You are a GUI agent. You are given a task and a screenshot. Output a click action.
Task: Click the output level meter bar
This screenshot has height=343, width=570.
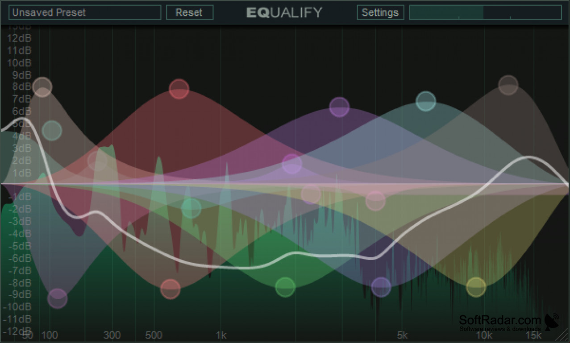click(x=485, y=12)
